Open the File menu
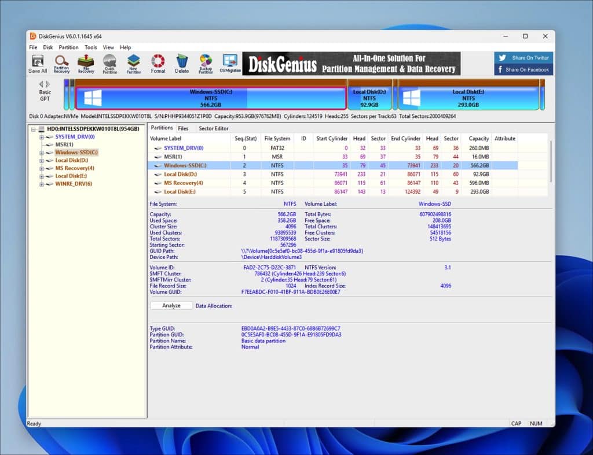The height and width of the screenshot is (455, 593). pyautogui.click(x=33, y=47)
